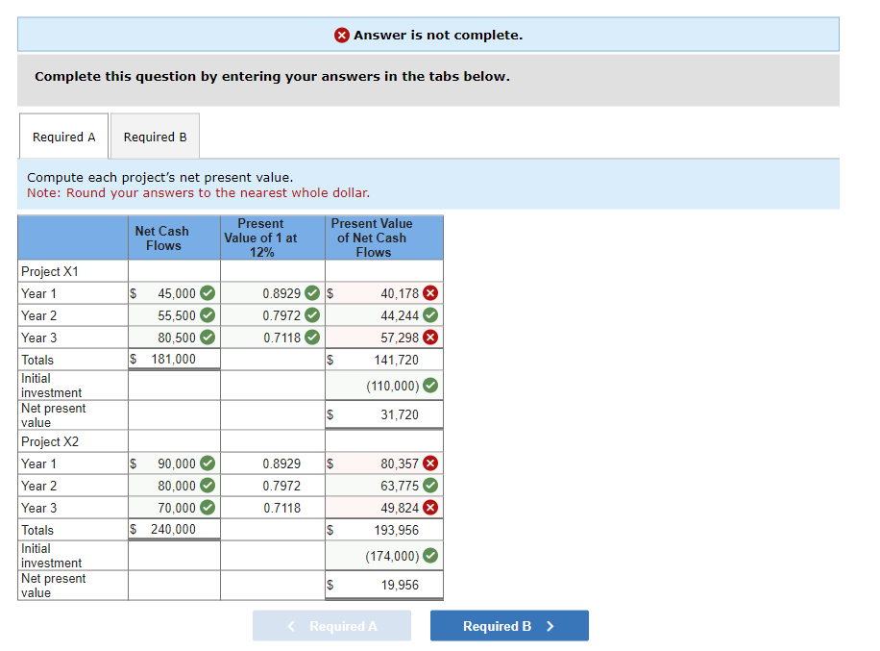Open the Required B tab

click(155, 137)
